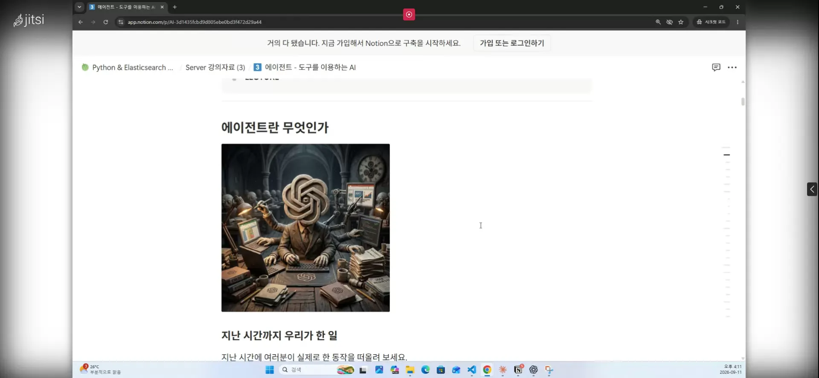Click heading 에이전트란 무엇인가

pos(275,127)
